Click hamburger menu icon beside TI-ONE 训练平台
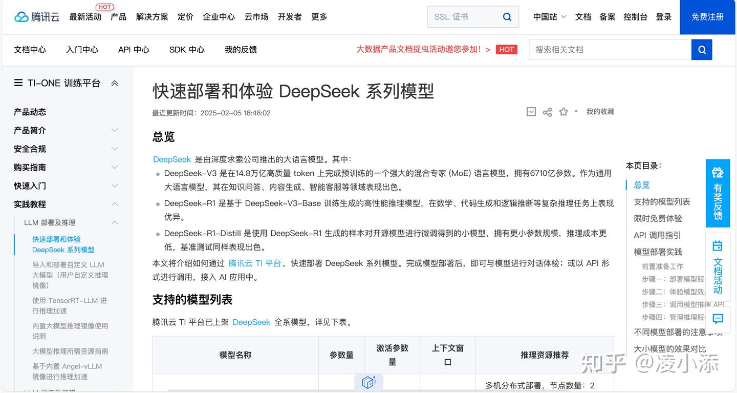 [18, 83]
